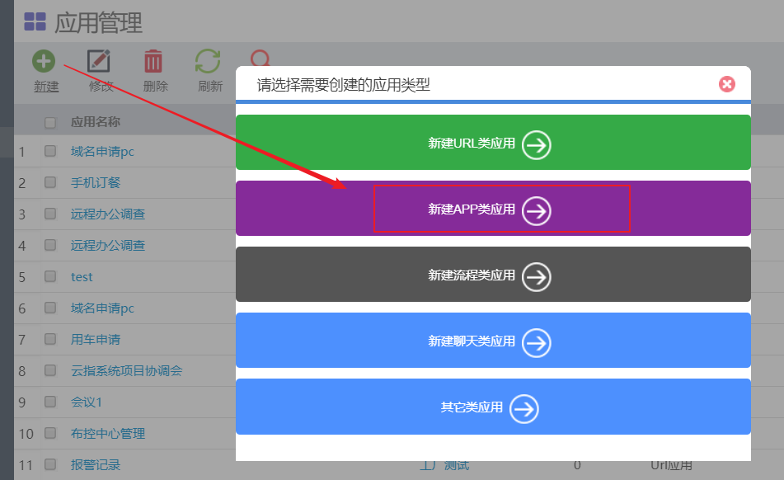The image size is (784, 480).
Task: Open the 云指系统项目协调会 link
Action: [x=126, y=370]
